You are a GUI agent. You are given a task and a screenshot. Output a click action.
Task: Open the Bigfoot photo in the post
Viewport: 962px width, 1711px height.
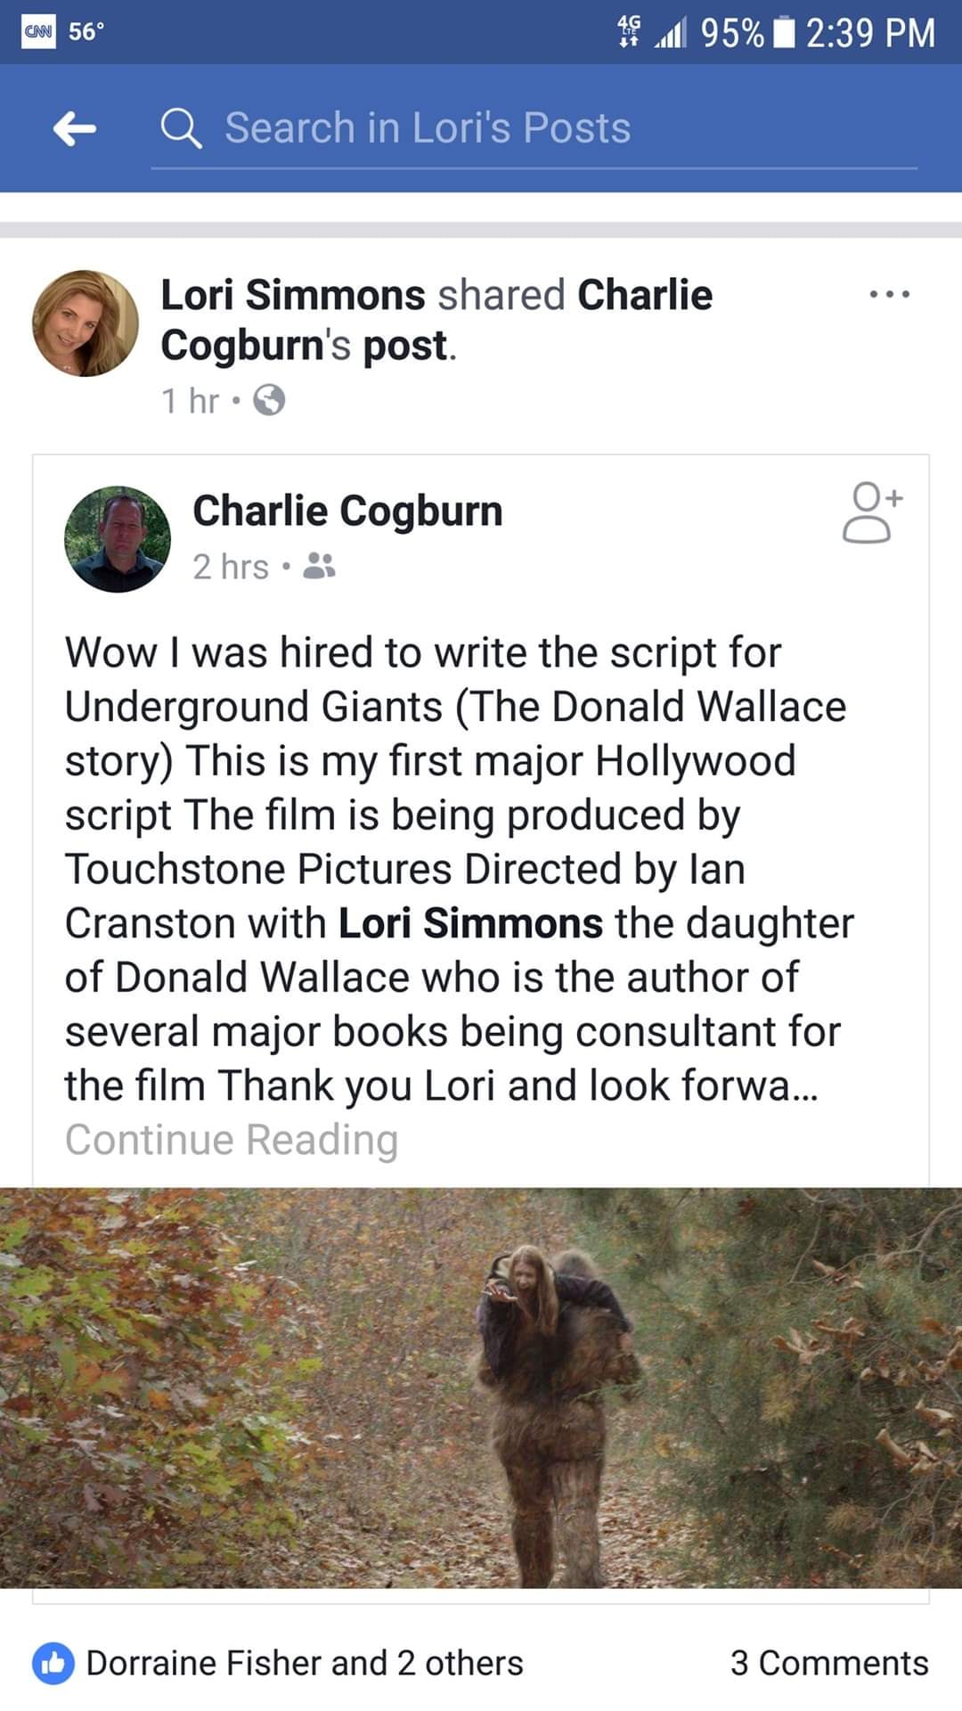tap(481, 1388)
